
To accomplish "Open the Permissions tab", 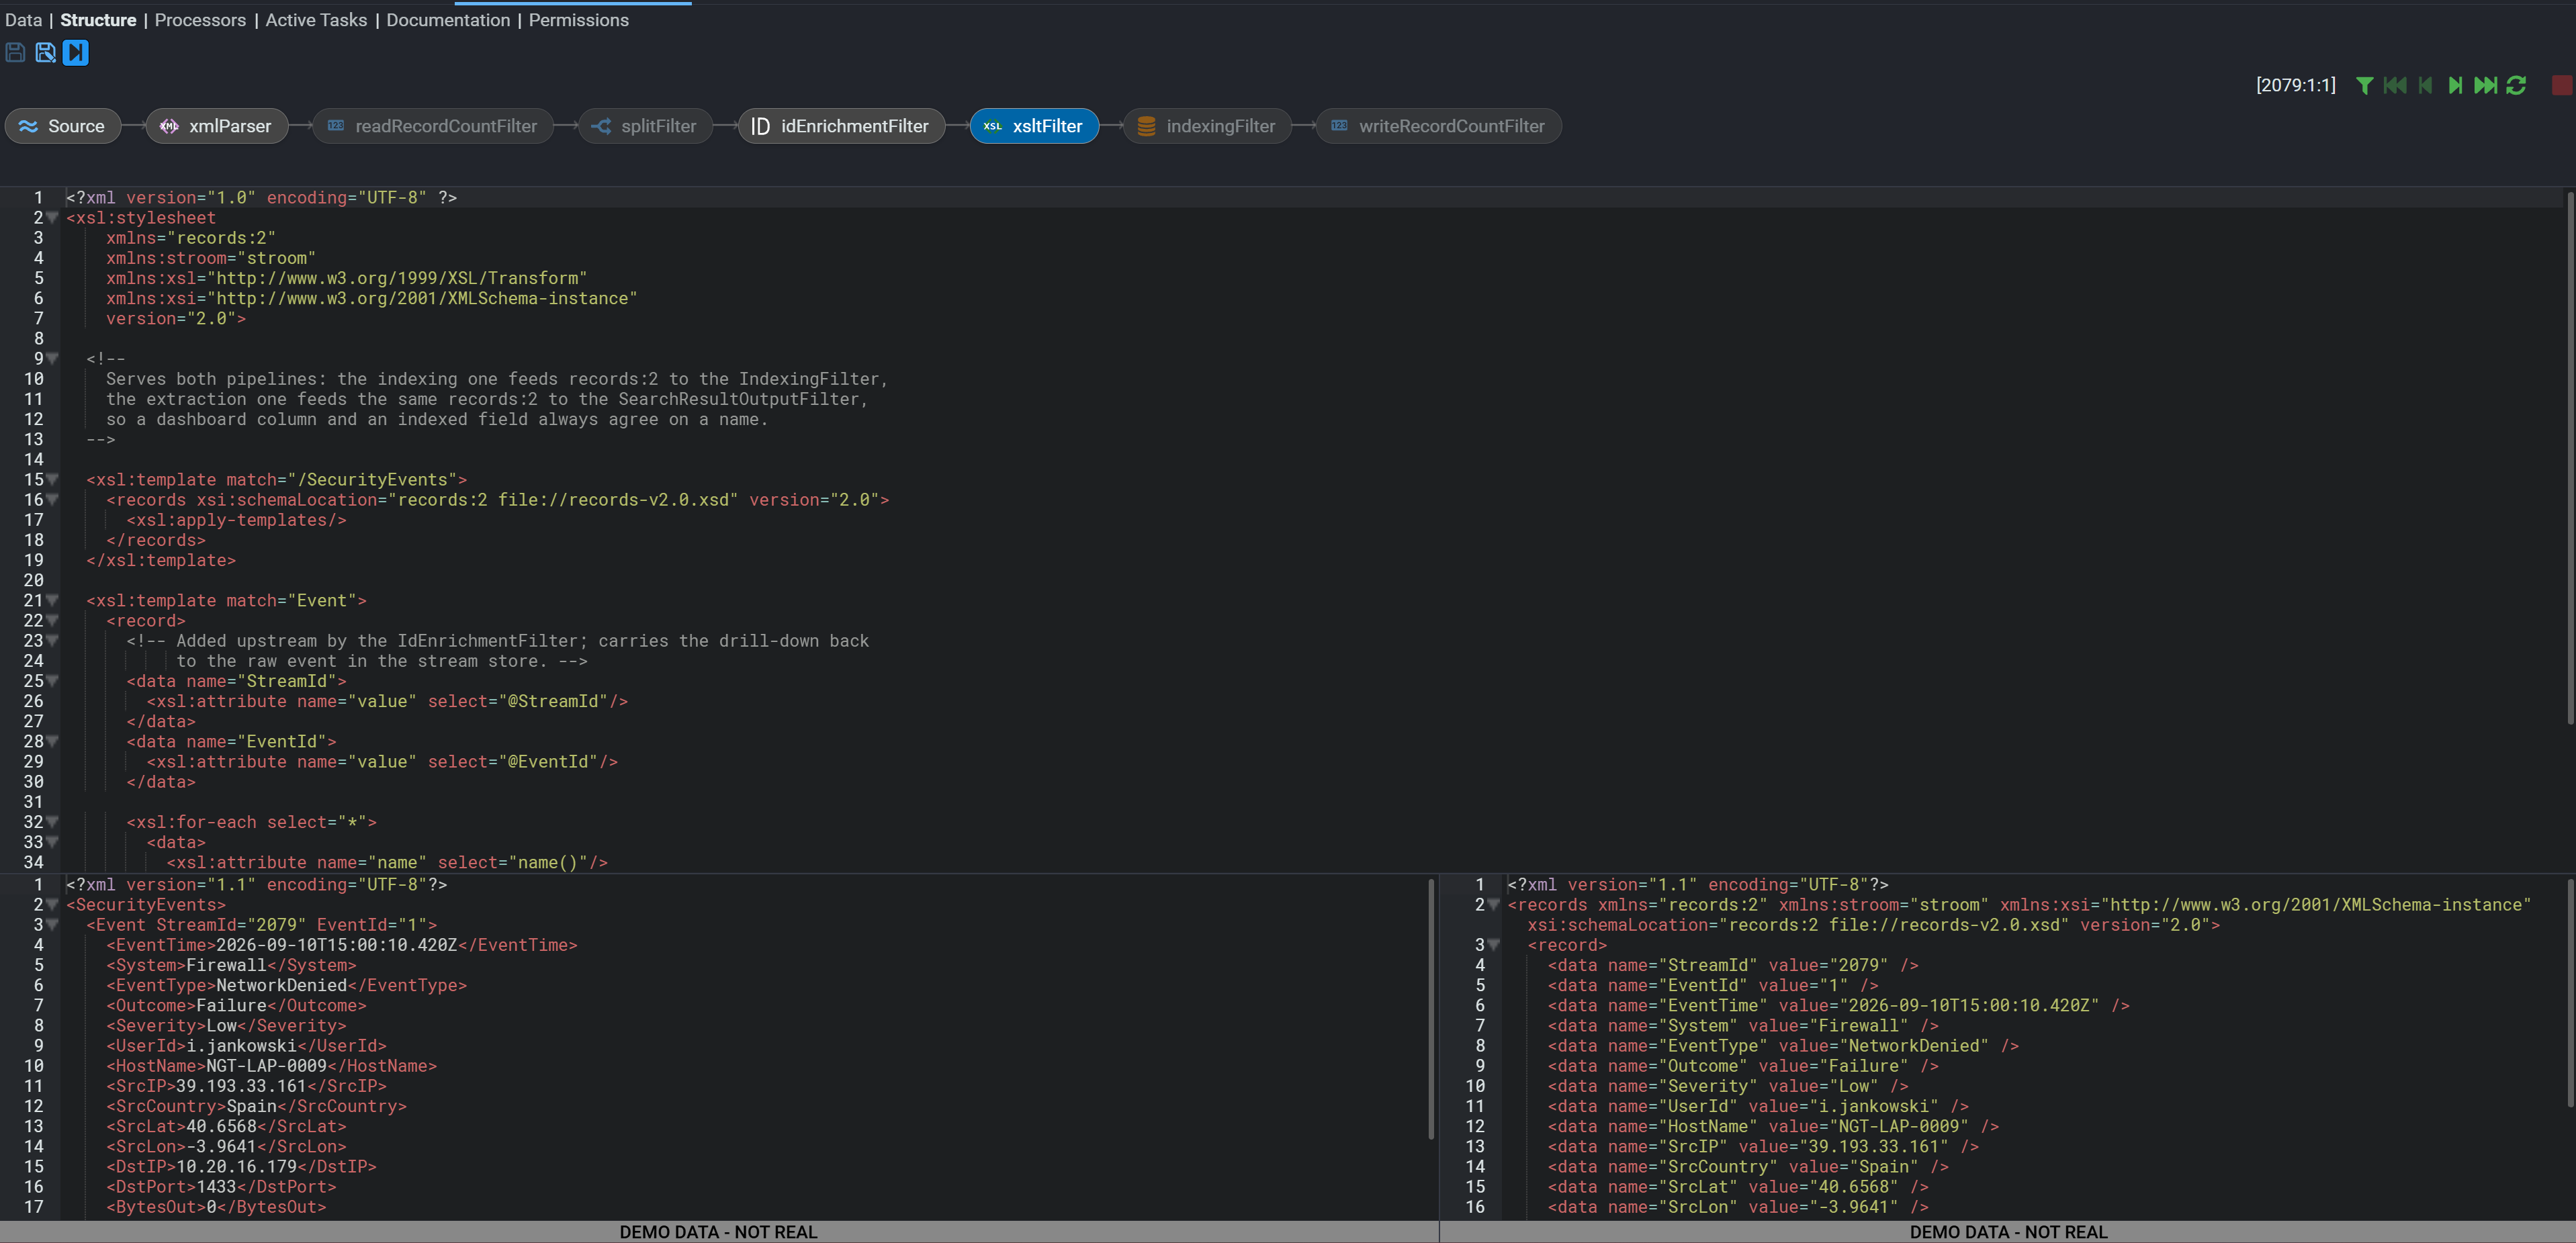I will coord(579,20).
